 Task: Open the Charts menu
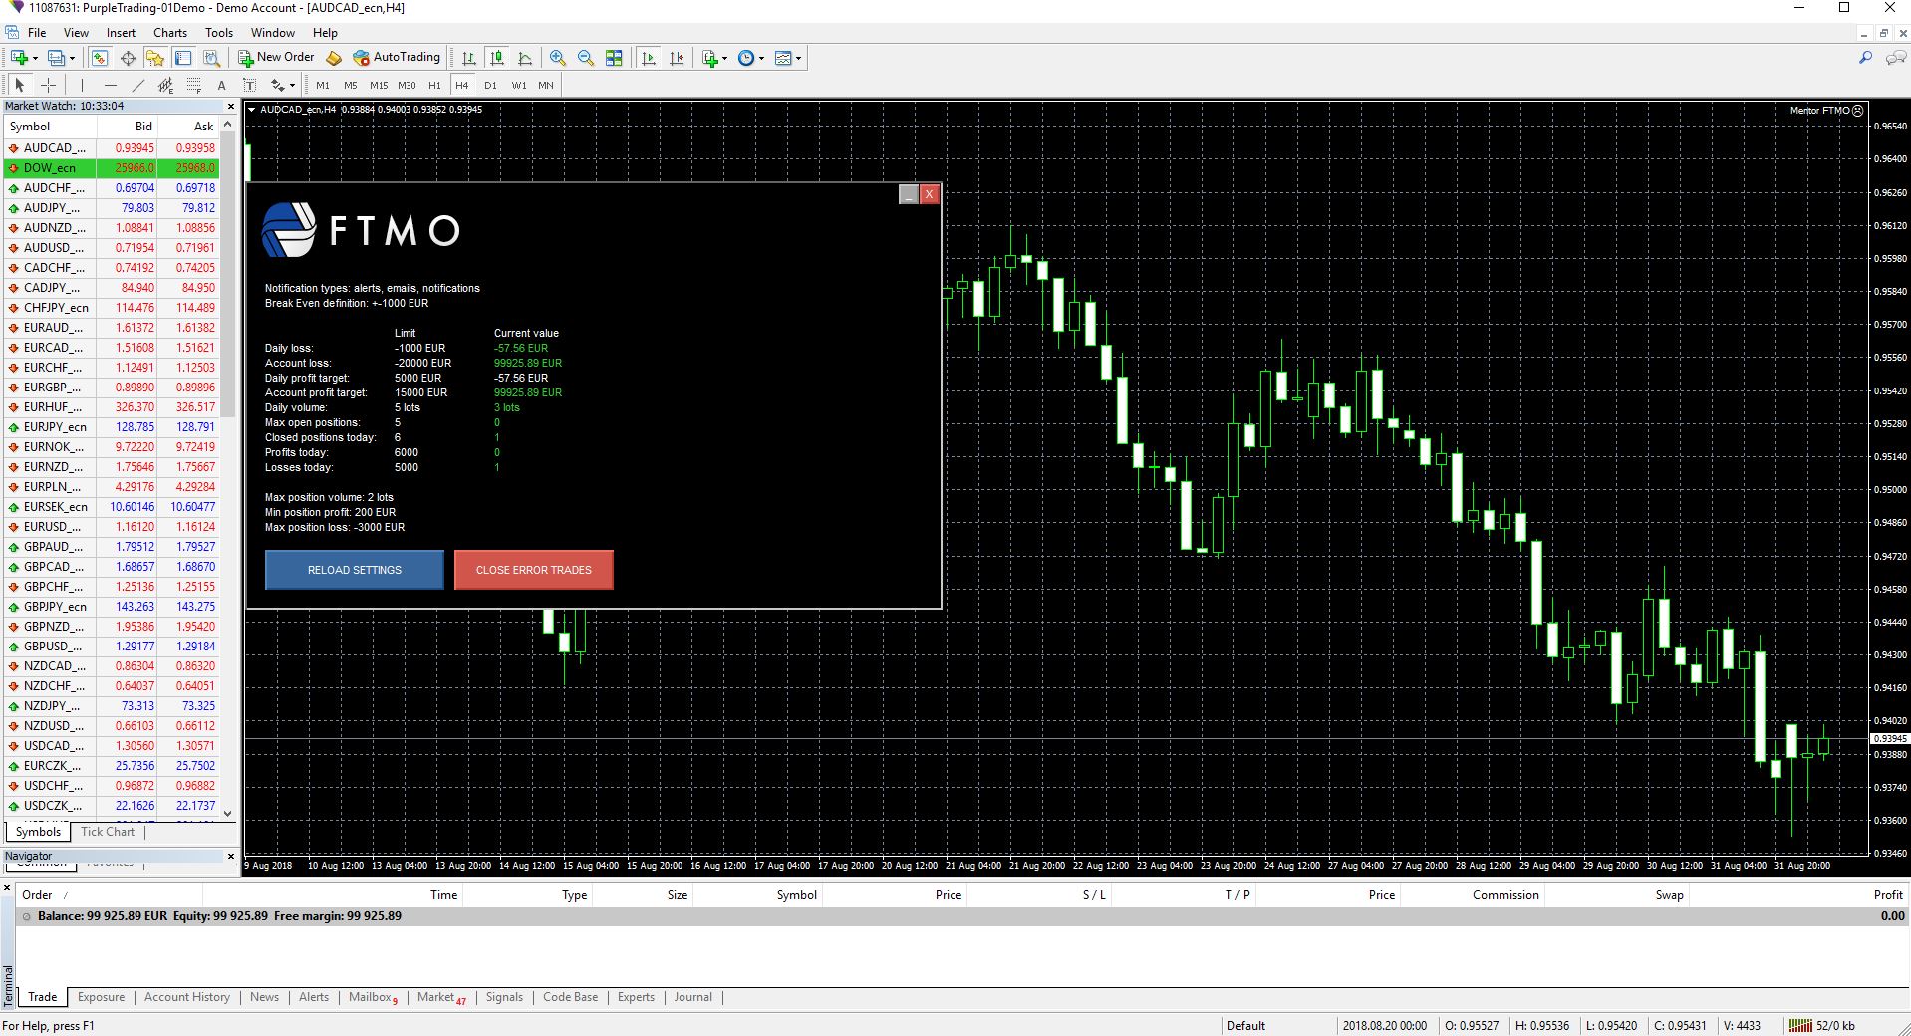170,32
